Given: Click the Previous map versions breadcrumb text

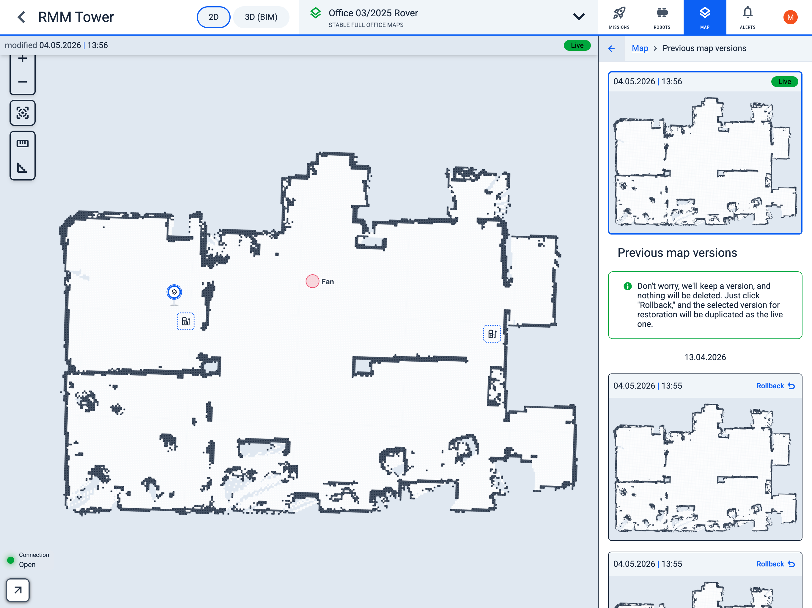Looking at the screenshot, I should pos(704,48).
